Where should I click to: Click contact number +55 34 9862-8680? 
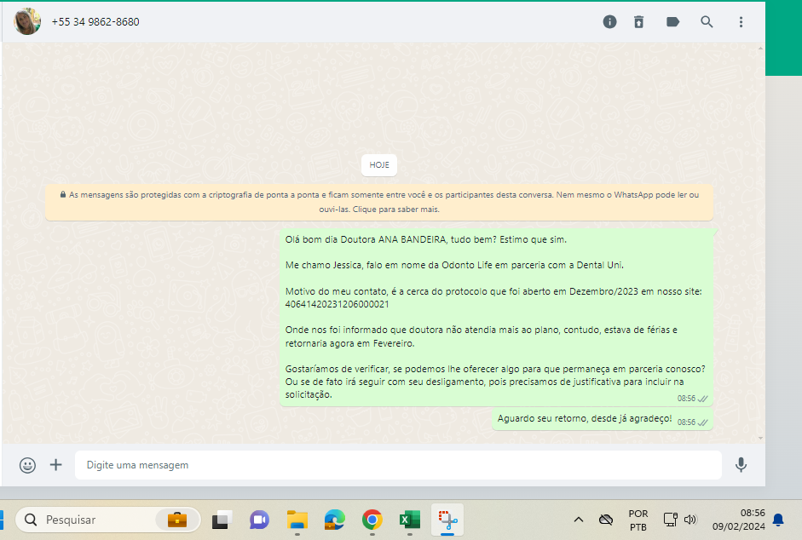click(x=95, y=22)
